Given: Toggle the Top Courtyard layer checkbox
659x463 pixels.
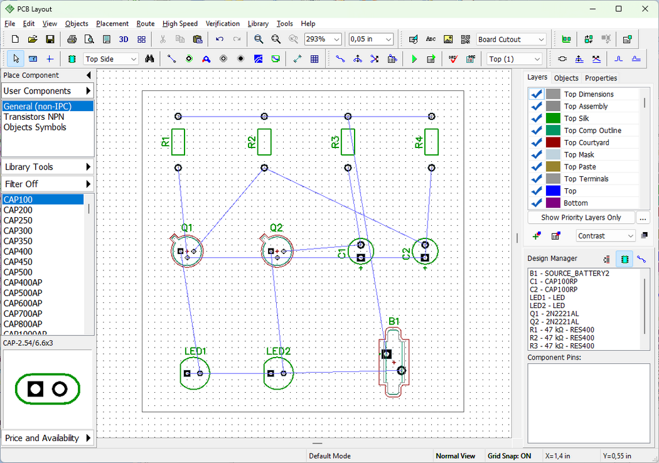Looking at the screenshot, I should (x=536, y=142).
